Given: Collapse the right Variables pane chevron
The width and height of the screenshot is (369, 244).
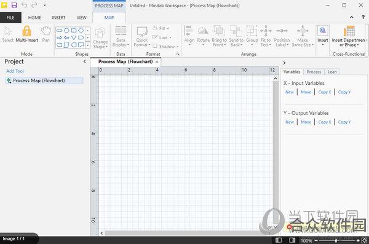Looking at the screenshot, I should pyautogui.click(x=284, y=63).
